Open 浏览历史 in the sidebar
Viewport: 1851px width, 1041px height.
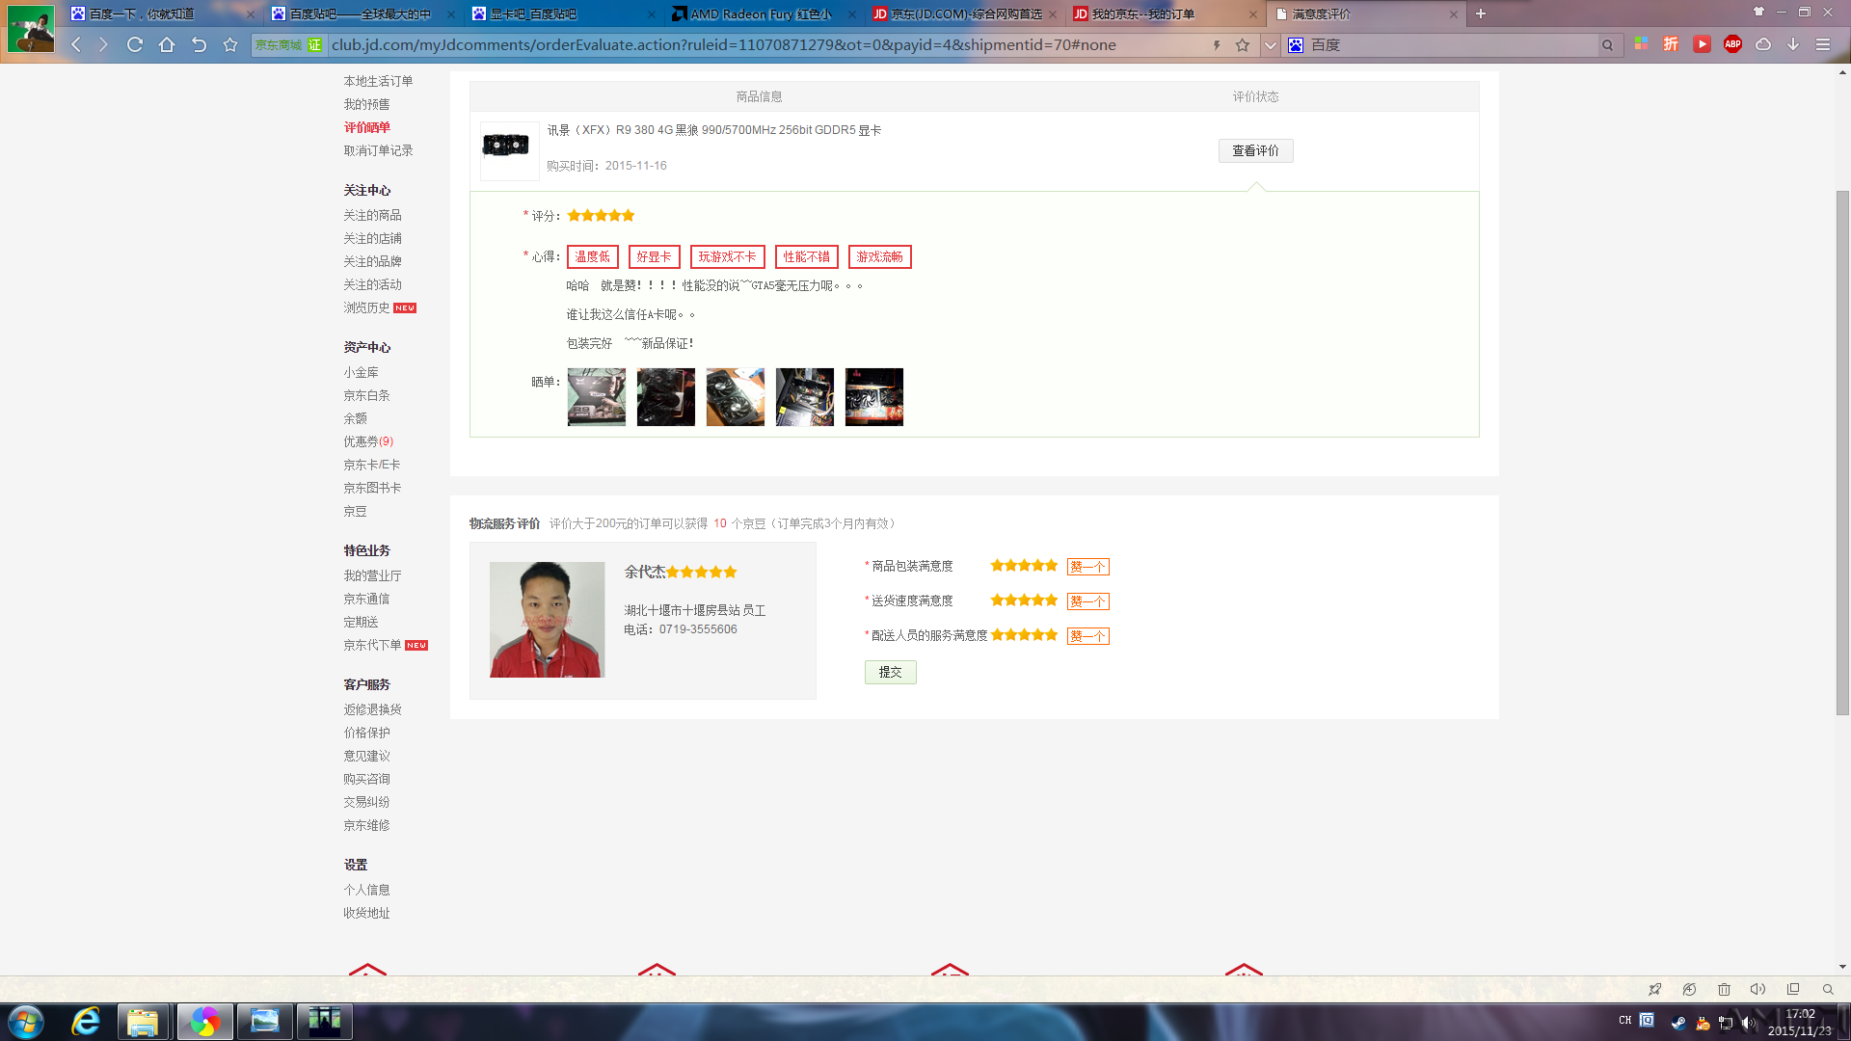pos(366,307)
